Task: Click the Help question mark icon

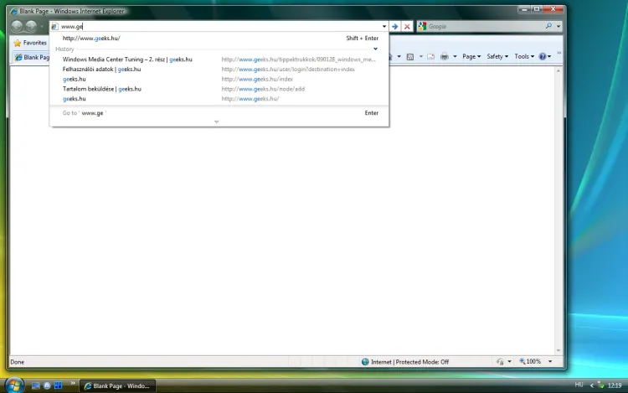Action: click(543, 57)
